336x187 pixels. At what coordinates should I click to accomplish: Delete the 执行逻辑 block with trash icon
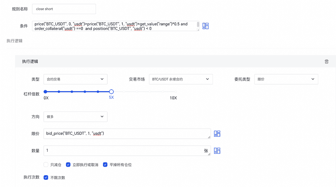pos(326,62)
